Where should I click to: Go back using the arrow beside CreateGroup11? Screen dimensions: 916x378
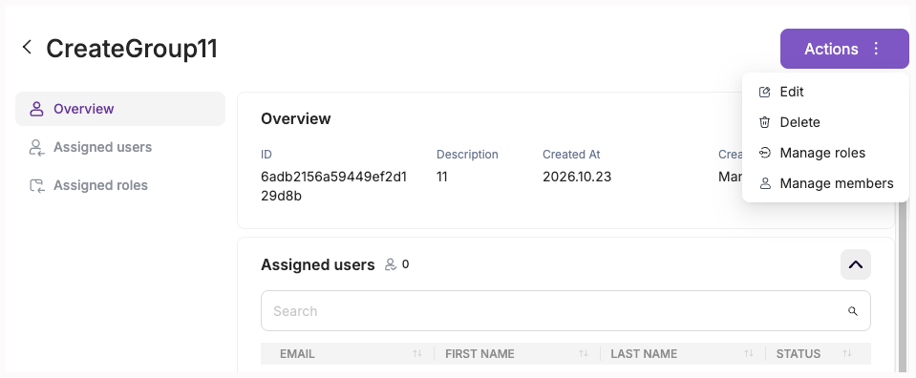(x=27, y=48)
